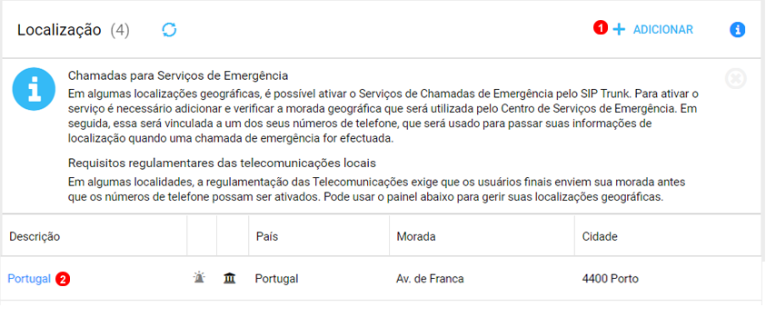Click the ADICIONAR button label

coord(663,30)
